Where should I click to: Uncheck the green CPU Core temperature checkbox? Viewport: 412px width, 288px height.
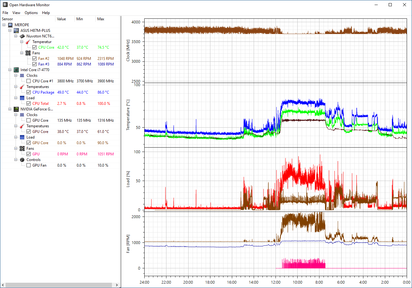tap(34, 47)
